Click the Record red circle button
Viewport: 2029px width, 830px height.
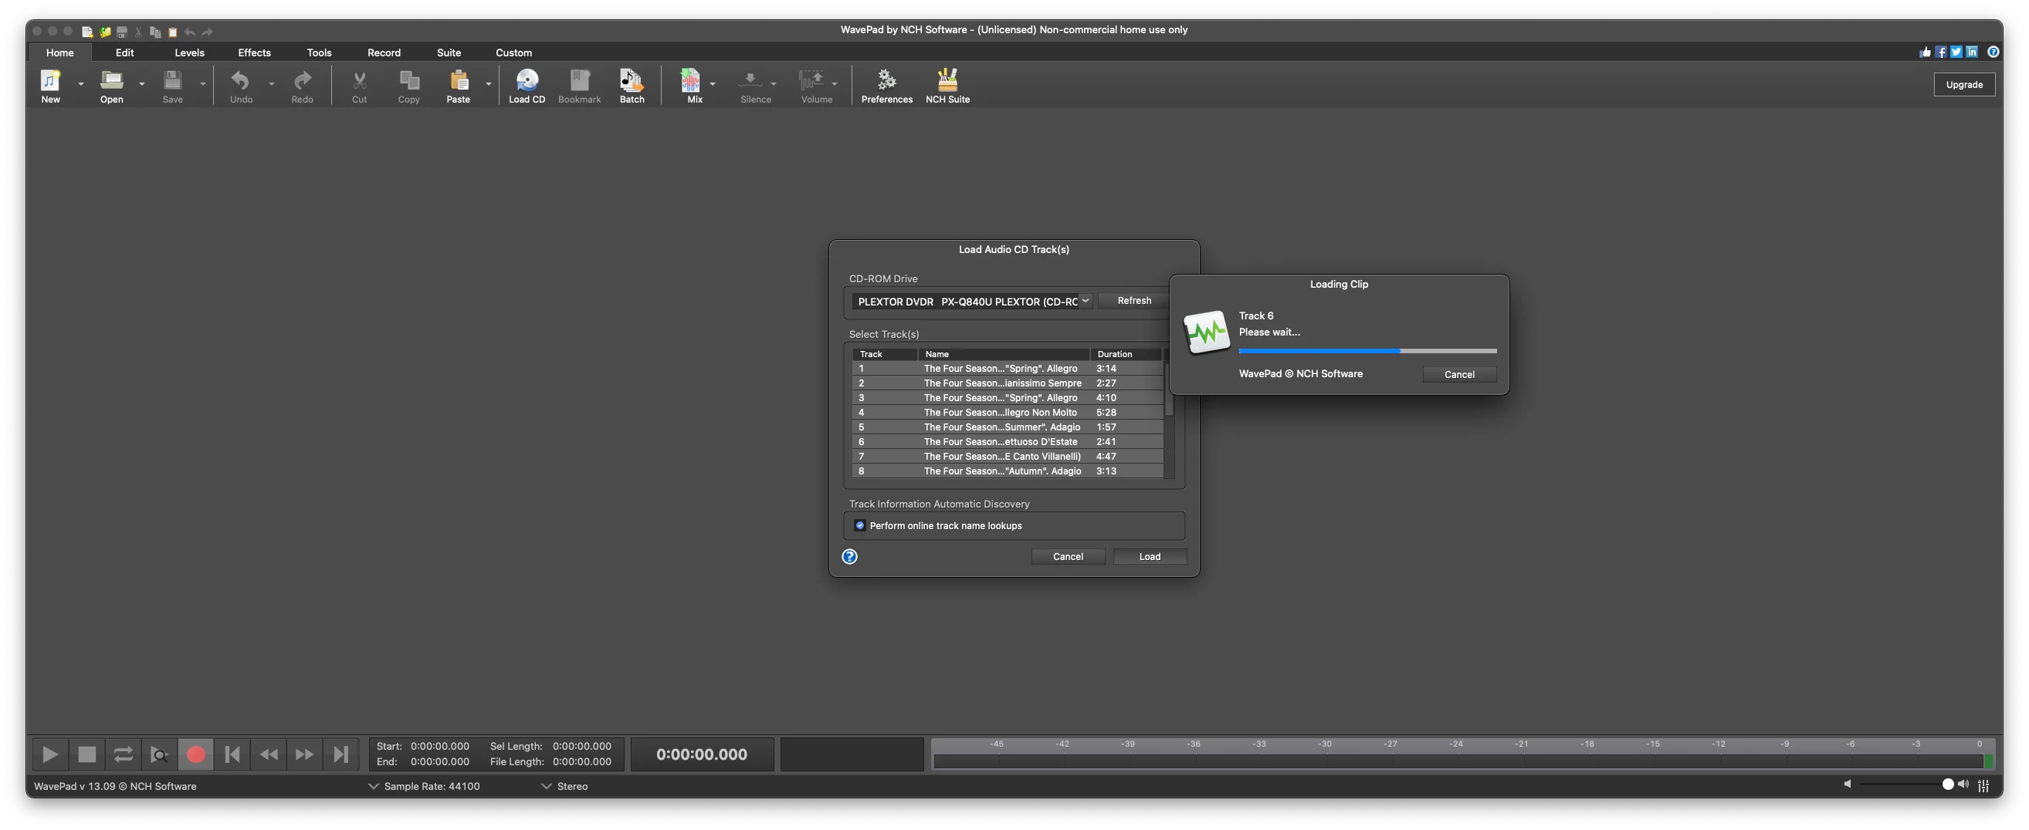point(195,754)
